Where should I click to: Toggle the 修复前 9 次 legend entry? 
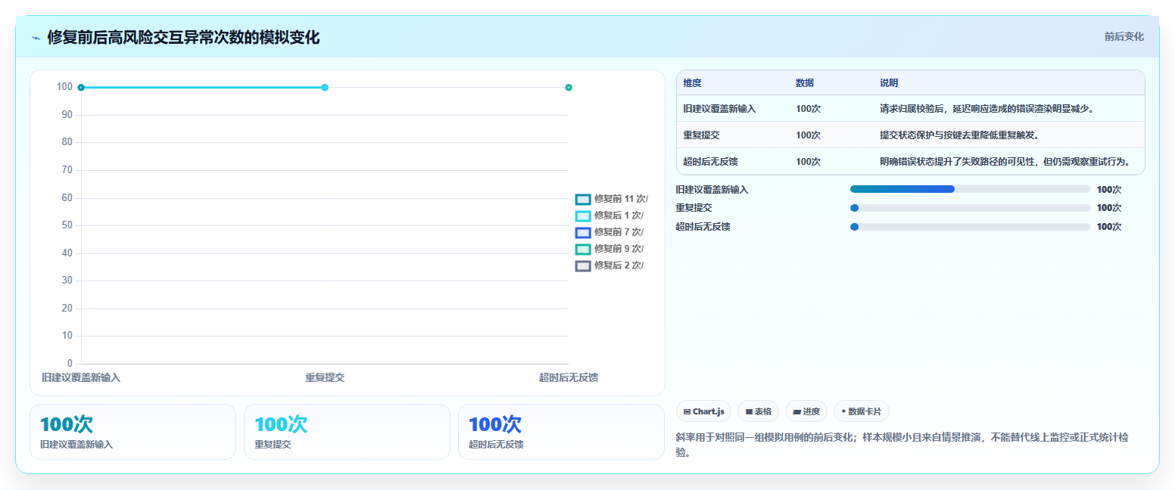609,249
